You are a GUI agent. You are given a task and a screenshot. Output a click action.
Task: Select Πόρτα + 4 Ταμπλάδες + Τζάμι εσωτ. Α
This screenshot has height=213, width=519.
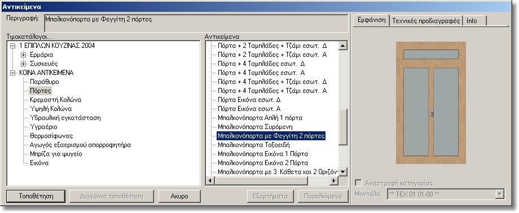(272, 91)
